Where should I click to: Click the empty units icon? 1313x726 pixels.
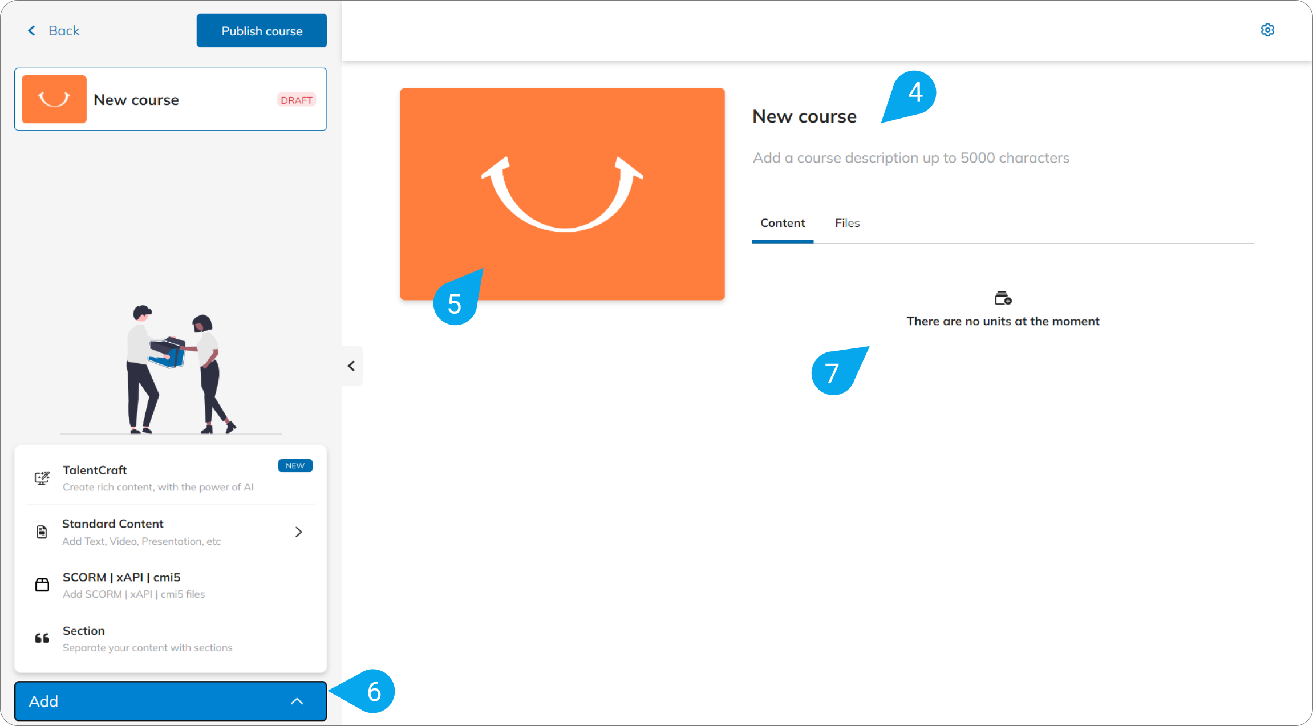point(1003,298)
